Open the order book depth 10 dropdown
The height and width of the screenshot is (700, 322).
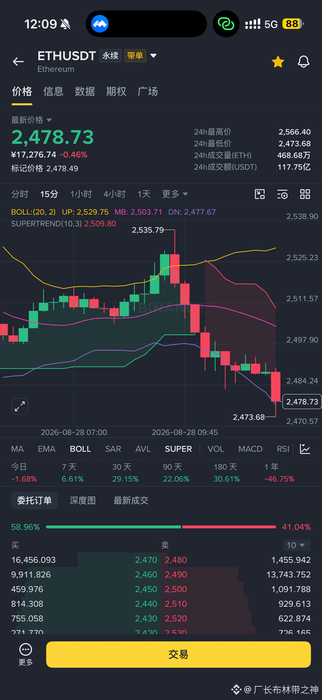coord(297,545)
